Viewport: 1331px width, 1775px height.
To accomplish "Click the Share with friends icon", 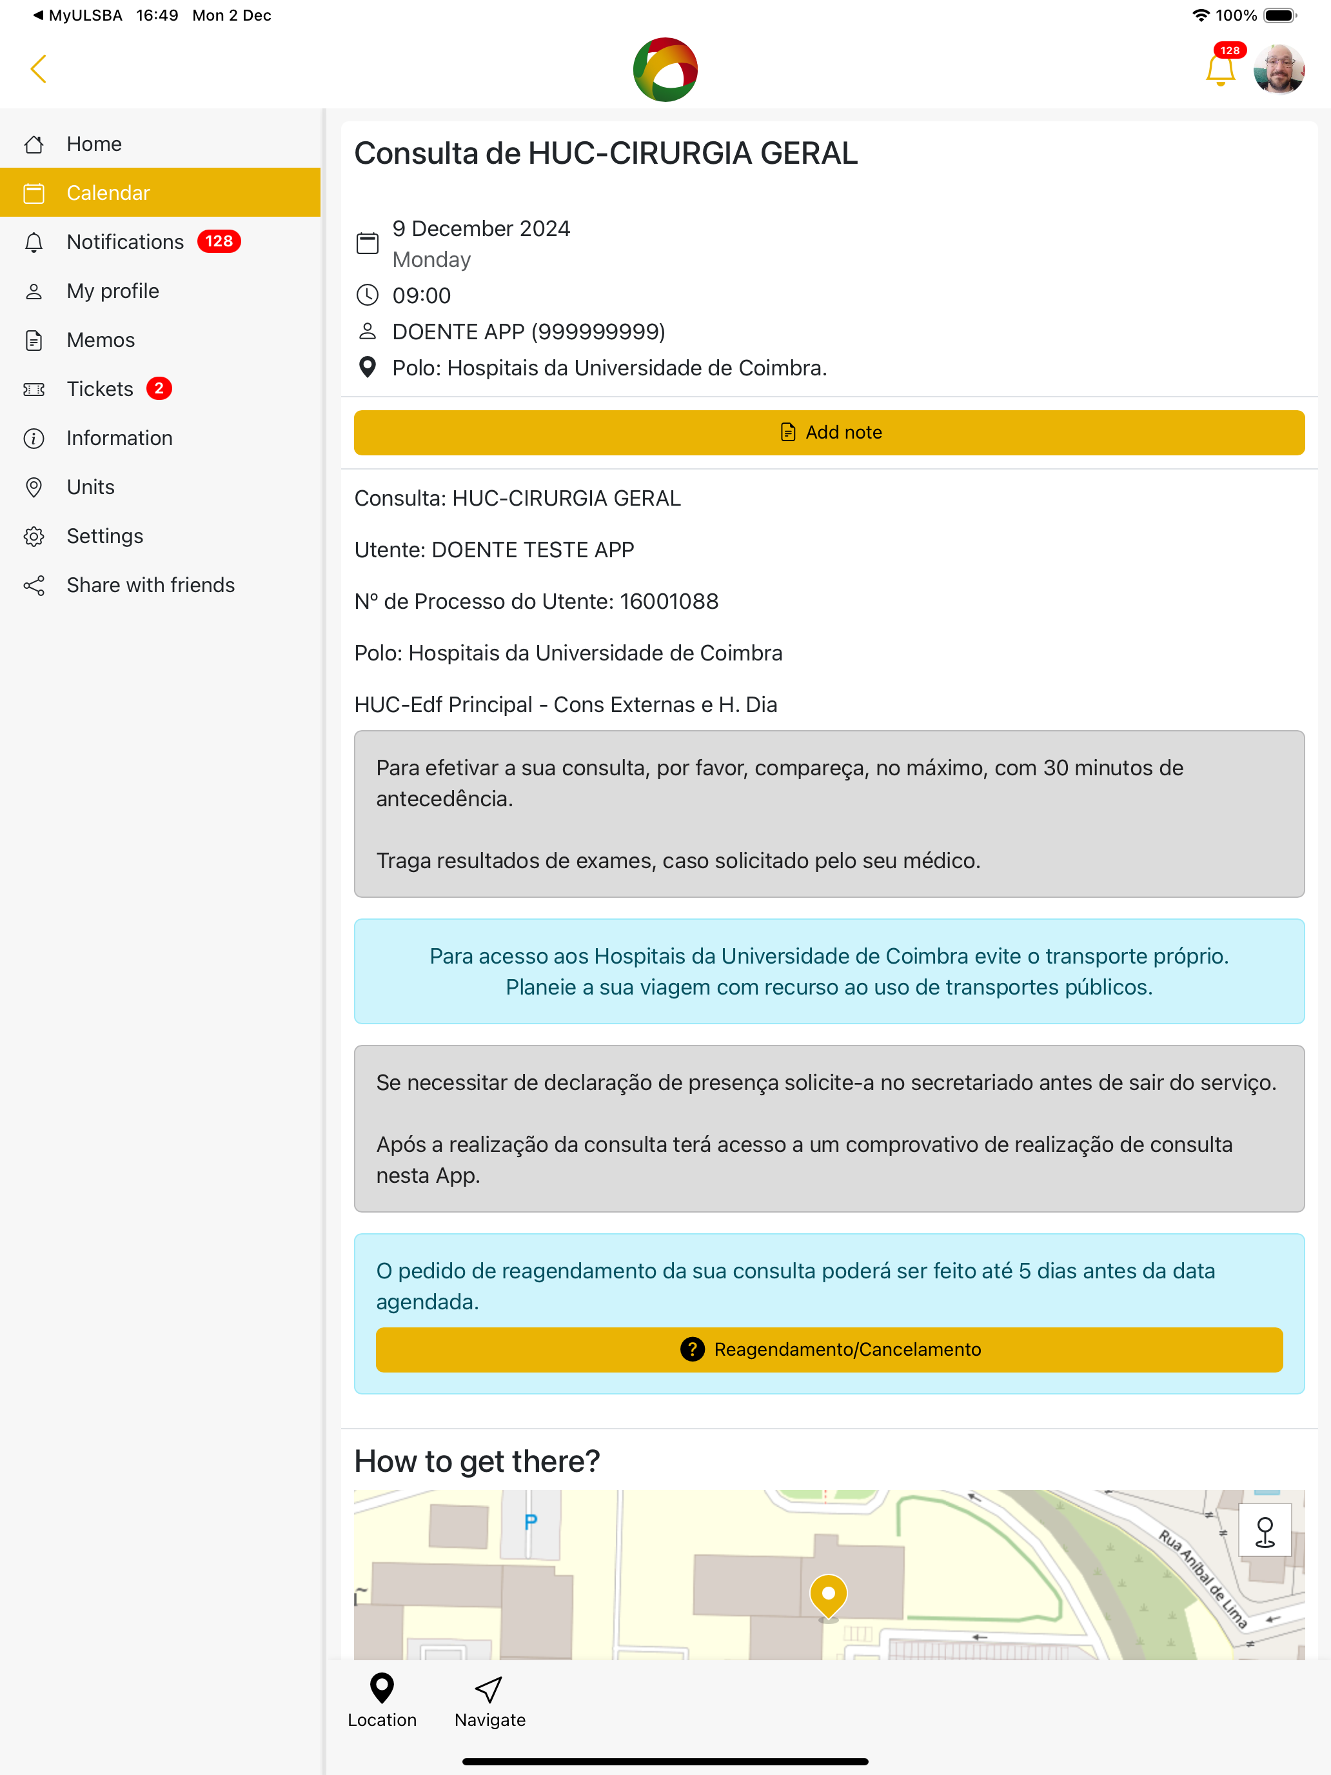I will coord(34,585).
